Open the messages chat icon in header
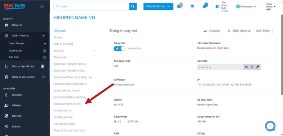283x136 pixels. (179, 7)
